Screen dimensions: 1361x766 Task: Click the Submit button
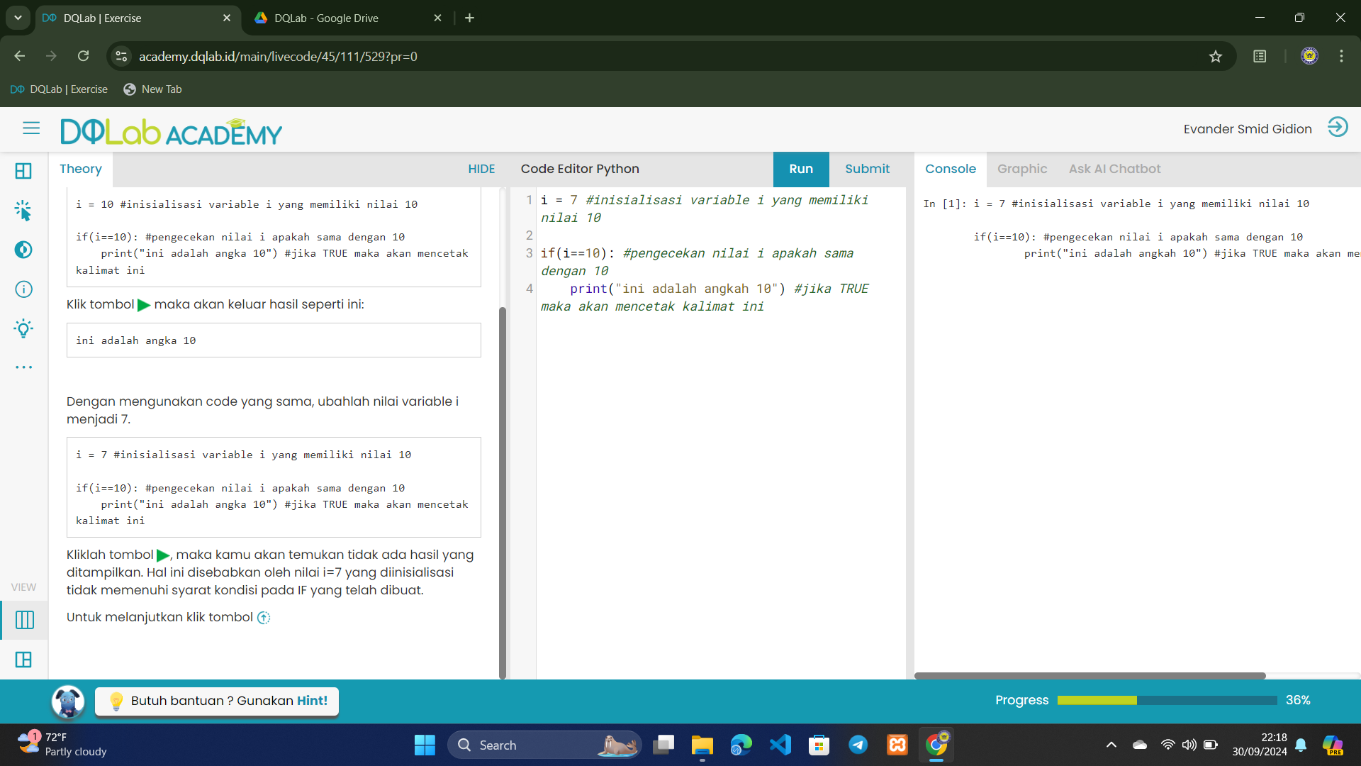867,169
